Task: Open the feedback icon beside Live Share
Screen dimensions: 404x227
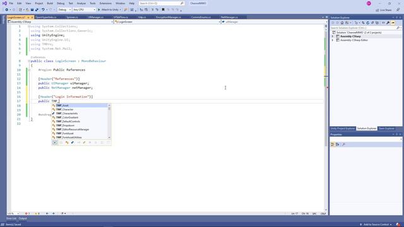Action: [398, 10]
